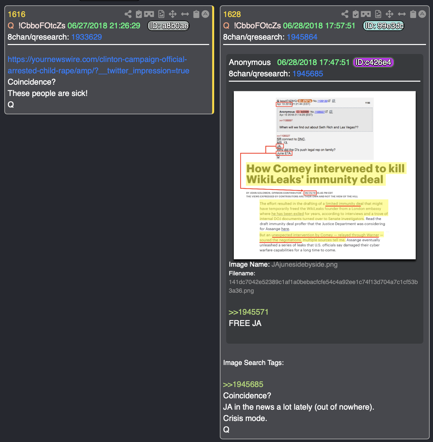
Task: Follow reply reference >>1945571
Action: [x=248, y=312]
